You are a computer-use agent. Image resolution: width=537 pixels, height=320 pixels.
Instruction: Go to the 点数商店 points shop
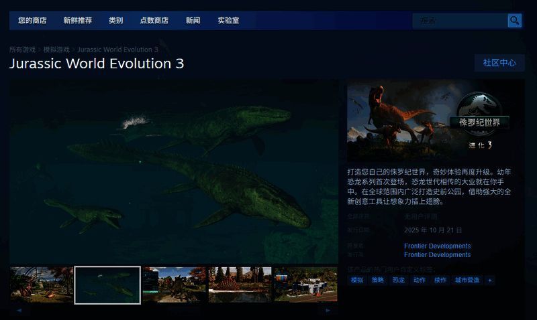coord(154,21)
